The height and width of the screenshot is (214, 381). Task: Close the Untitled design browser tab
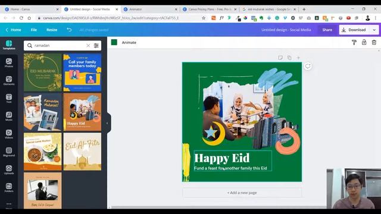(117, 10)
